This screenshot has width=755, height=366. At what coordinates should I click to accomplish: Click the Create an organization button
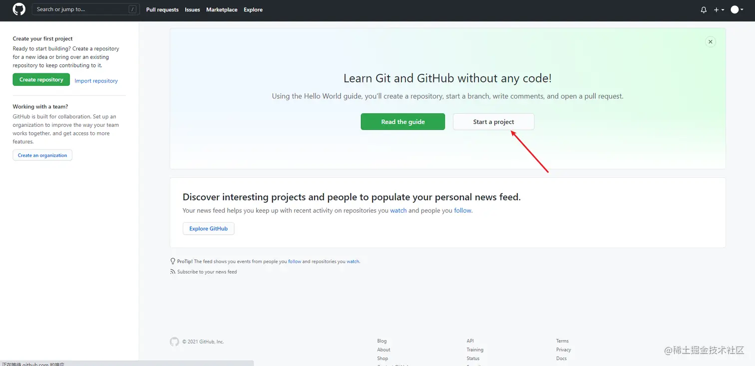(42, 155)
